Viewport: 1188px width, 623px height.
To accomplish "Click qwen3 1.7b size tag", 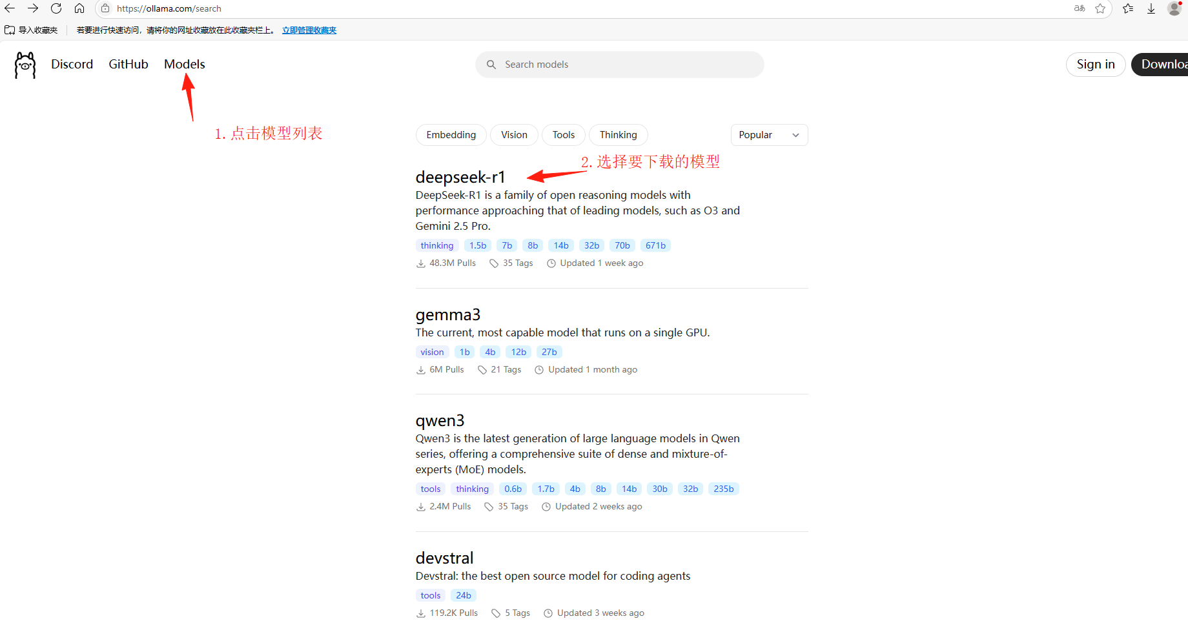I will pyautogui.click(x=546, y=489).
